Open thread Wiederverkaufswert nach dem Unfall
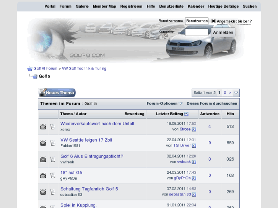The width and height of the screenshot is (278, 208). pyautogui.click(x=97, y=124)
